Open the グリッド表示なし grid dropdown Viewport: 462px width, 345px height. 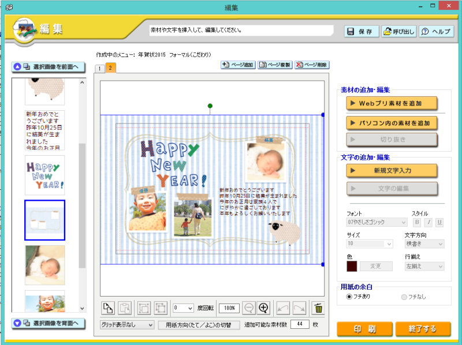(127, 325)
